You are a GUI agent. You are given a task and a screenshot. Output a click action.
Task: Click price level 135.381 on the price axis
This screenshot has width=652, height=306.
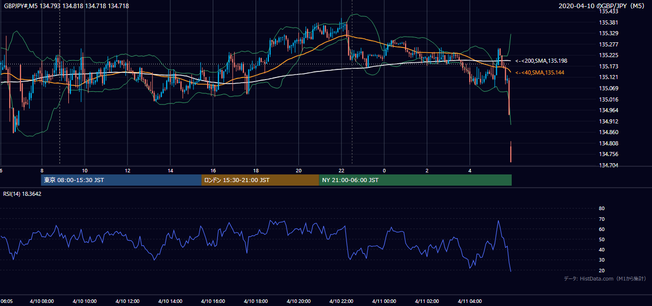609,22
